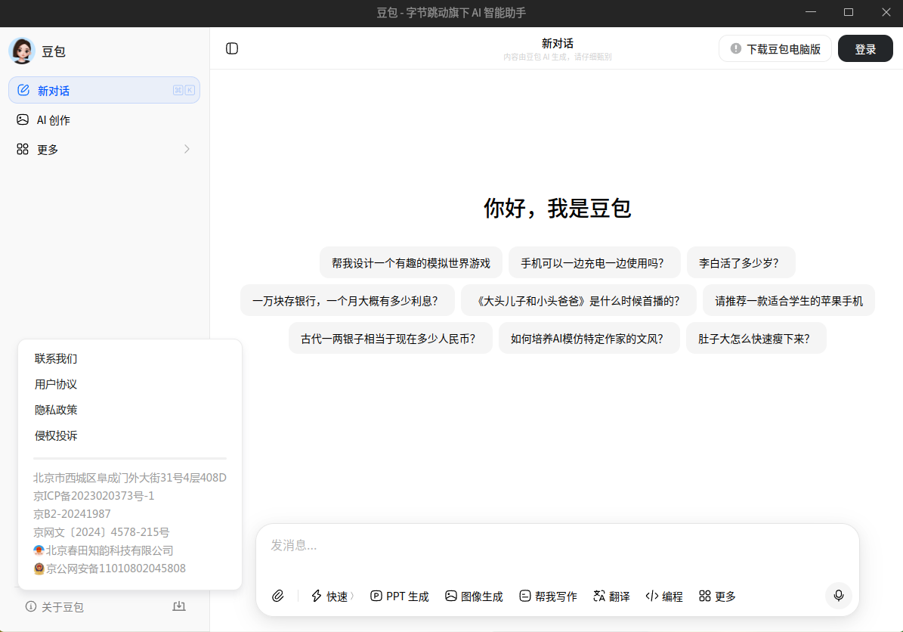
Task: Expand the 快速 mode dropdown
Action: tap(332, 596)
